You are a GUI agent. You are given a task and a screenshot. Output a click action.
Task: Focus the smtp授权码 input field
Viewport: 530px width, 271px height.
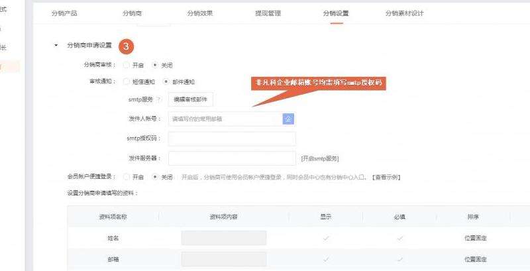[x=232, y=138]
